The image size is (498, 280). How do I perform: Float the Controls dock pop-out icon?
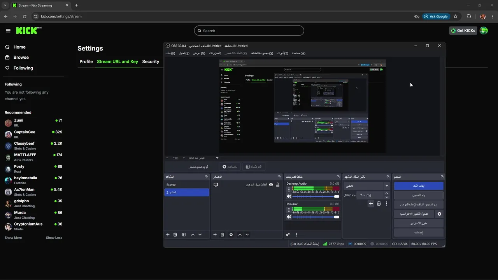pos(442,177)
